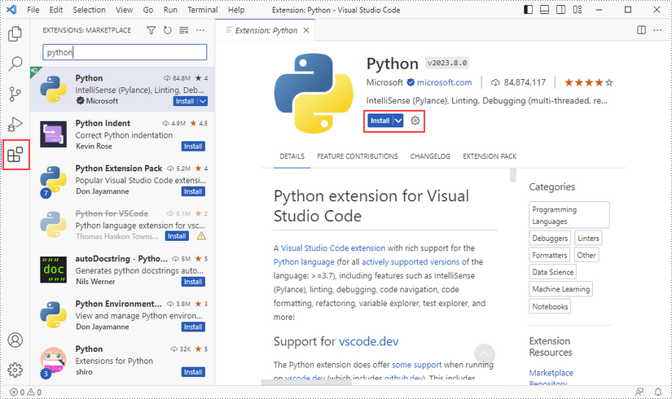Open the Help menu

(236, 10)
